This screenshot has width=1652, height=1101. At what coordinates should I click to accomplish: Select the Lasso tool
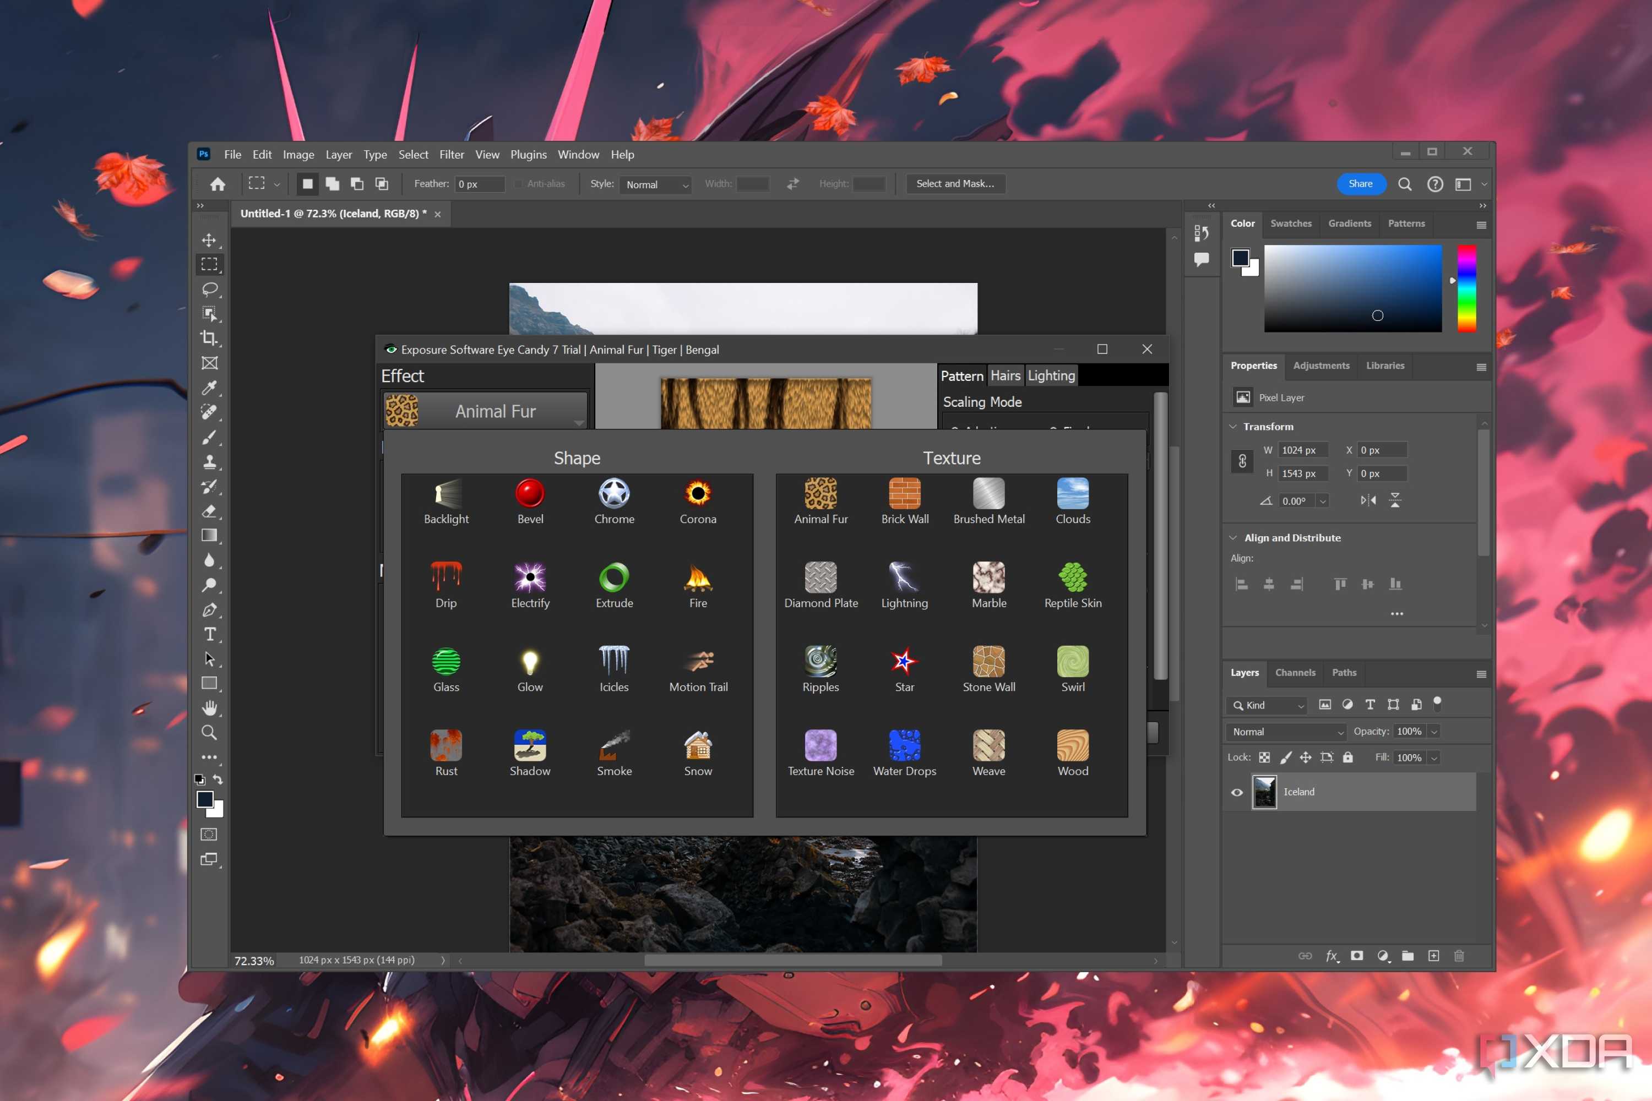tap(209, 290)
